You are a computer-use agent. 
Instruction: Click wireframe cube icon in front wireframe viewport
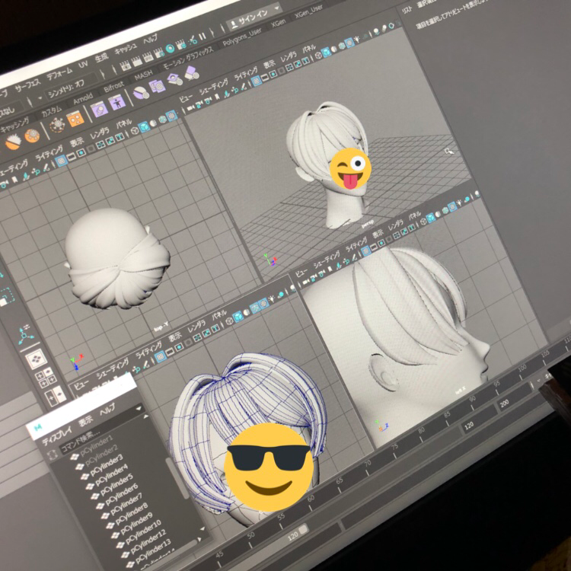pyautogui.click(x=229, y=321)
